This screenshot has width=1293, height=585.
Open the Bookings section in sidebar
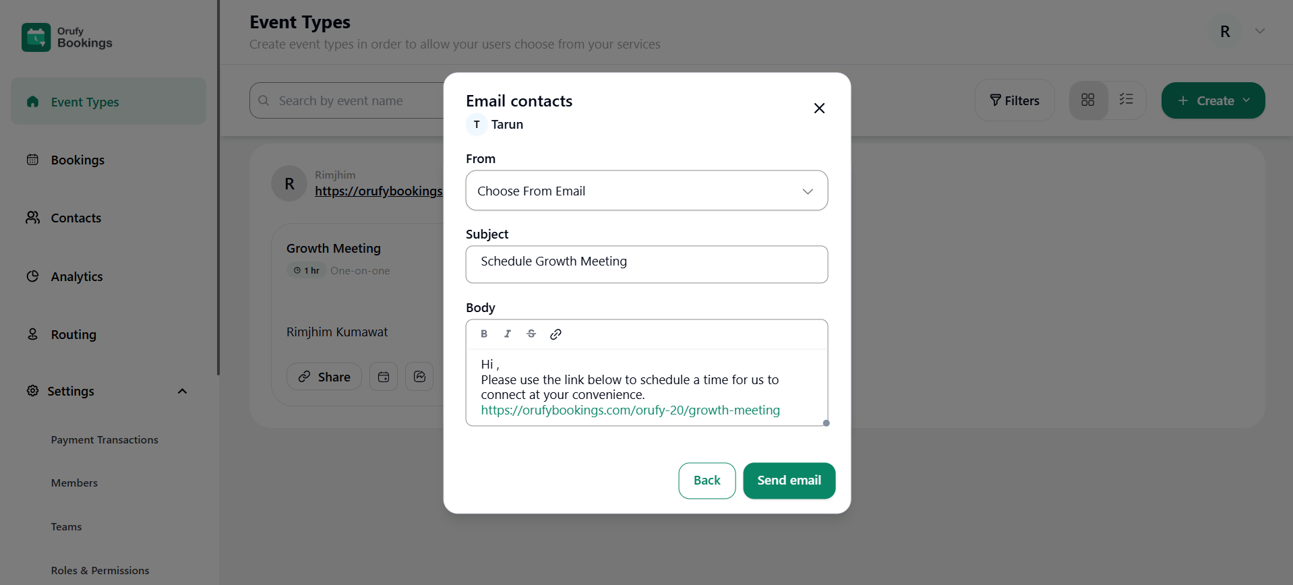pyautogui.click(x=77, y=160)
